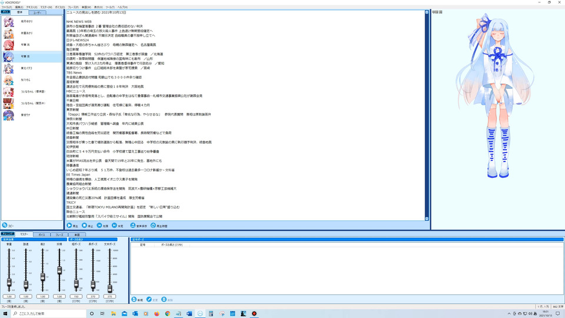Open the Windows Start menu

[5, 314]
